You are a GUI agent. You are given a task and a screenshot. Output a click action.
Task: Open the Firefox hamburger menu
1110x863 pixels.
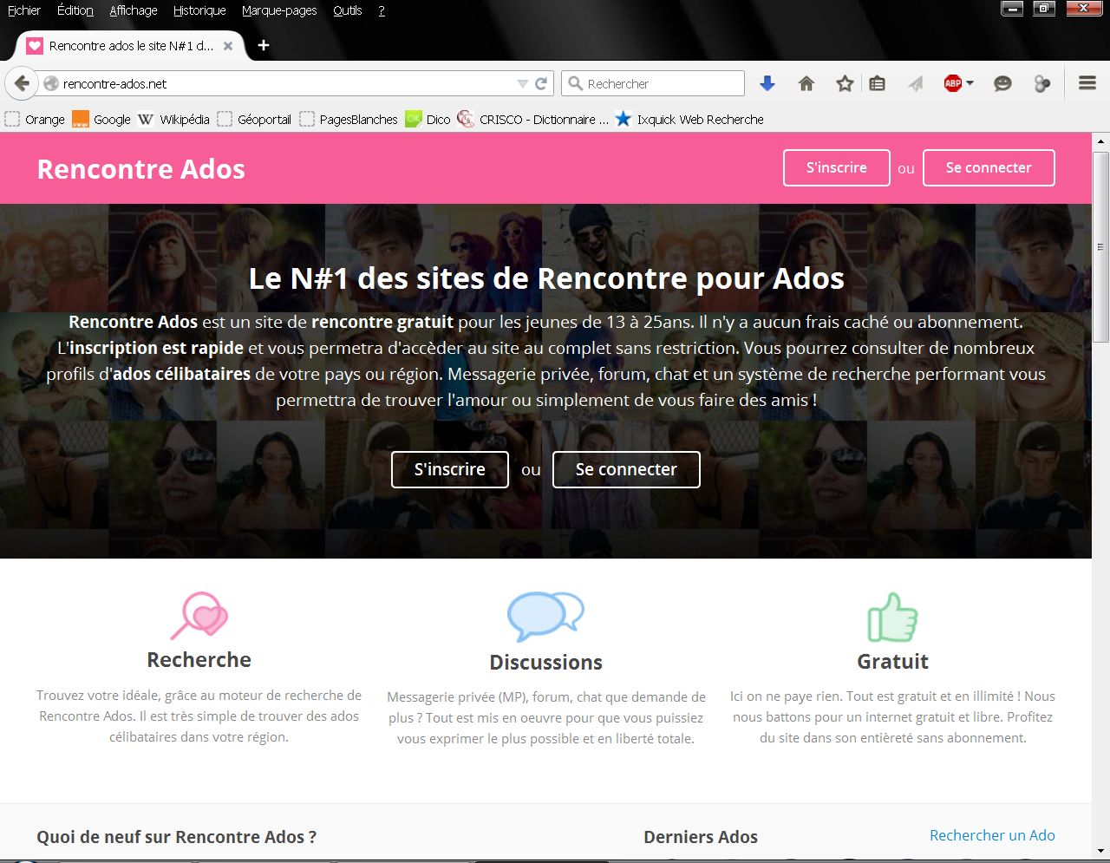[x=1087, y=83]
